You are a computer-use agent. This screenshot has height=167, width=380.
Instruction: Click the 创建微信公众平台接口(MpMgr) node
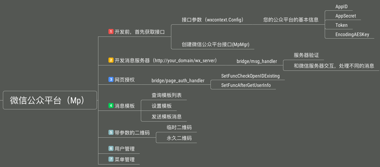pyautogui.click(x=216, y=44)
